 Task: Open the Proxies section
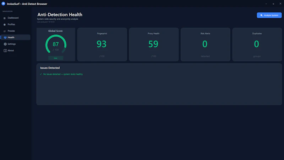tap(15, 31)
